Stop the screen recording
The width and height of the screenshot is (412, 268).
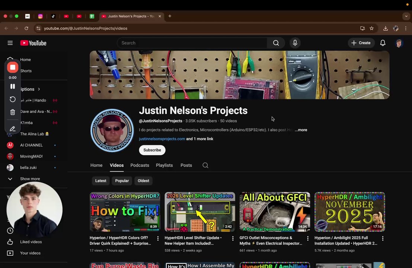click(13, 67)
